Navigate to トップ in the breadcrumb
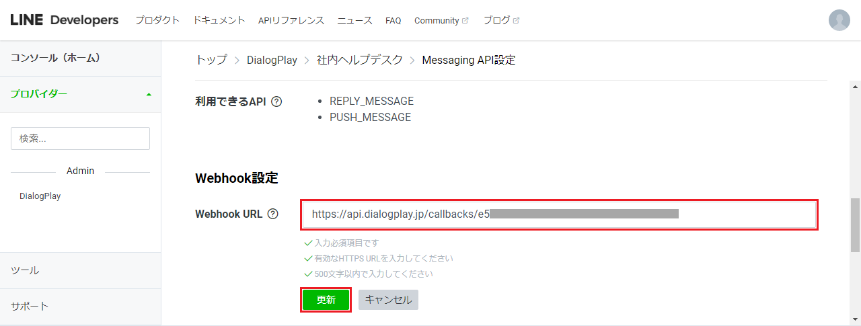The image size is (861, 326). pyautogui.click(x=211, y=60)
